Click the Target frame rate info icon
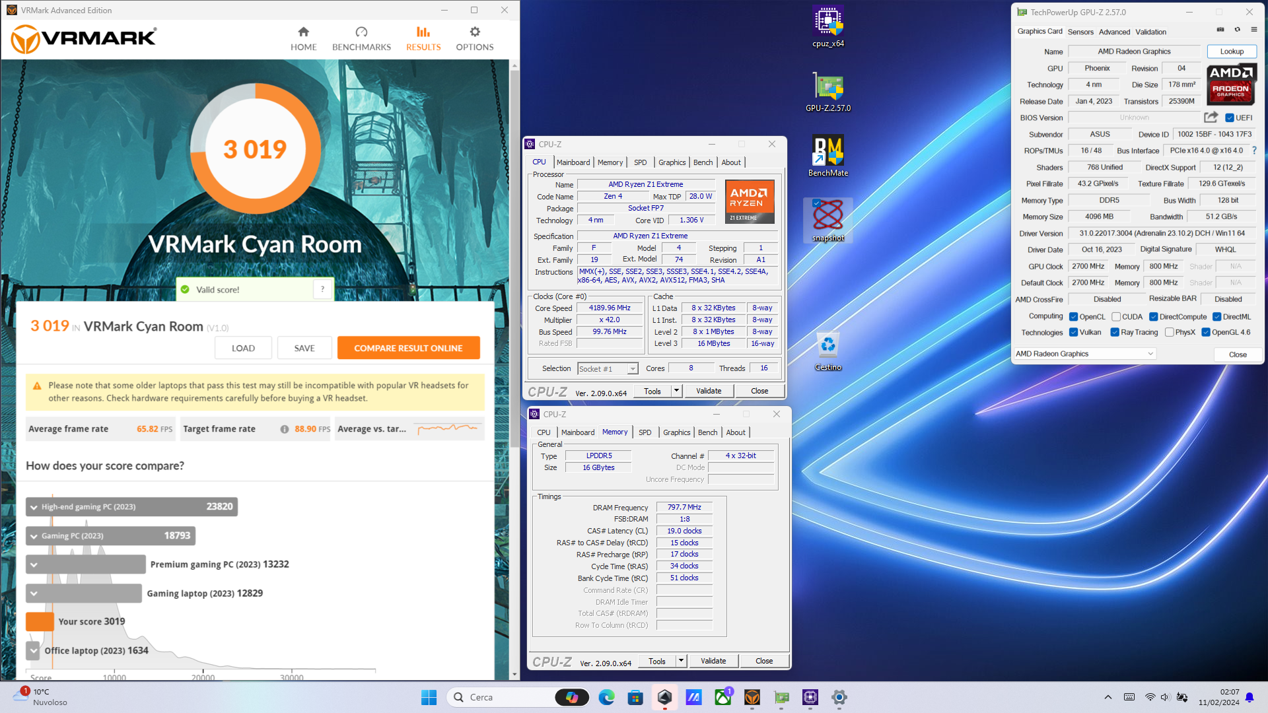The height and width of the screenshot is (713, 1268). tap(285, 429)
